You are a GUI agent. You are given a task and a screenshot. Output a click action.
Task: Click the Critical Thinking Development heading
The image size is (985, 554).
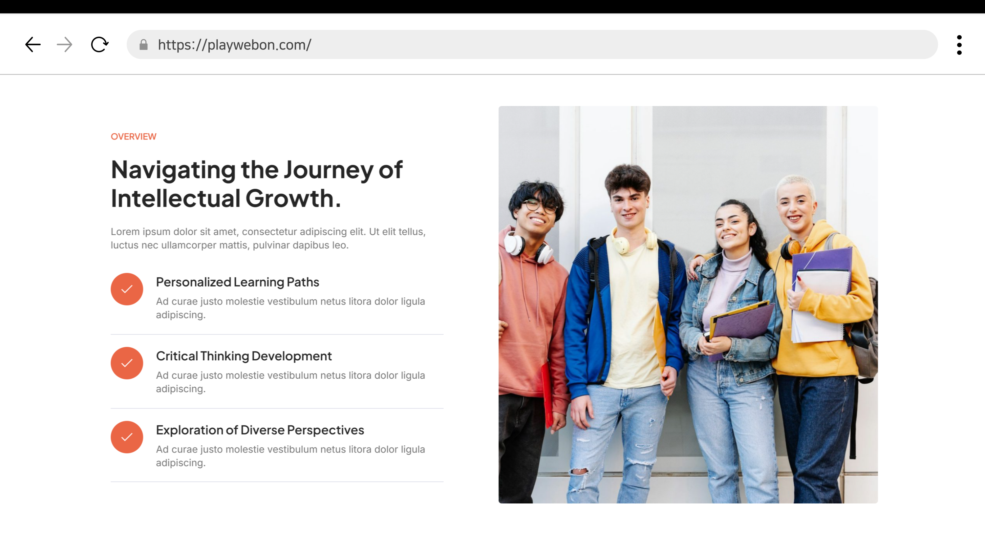(x=244, y=356)
